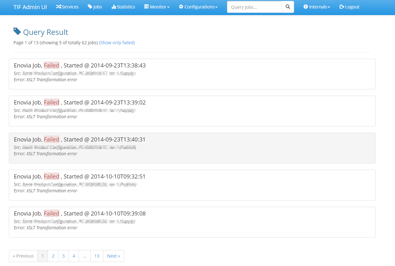Click the Services shuffle icon

59,7
